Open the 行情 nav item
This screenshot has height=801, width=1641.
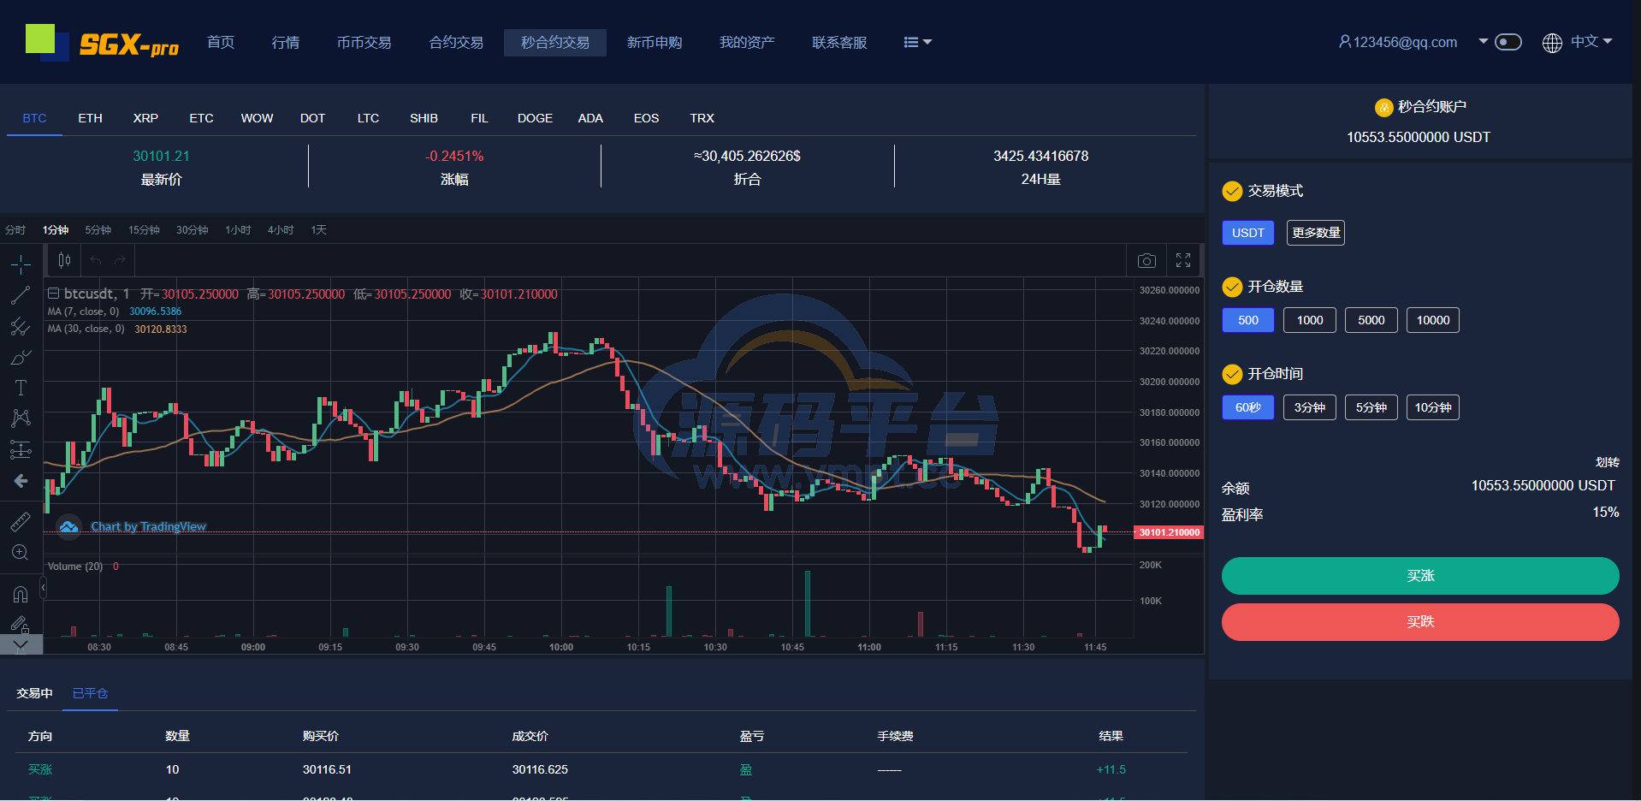pos(286,42)
